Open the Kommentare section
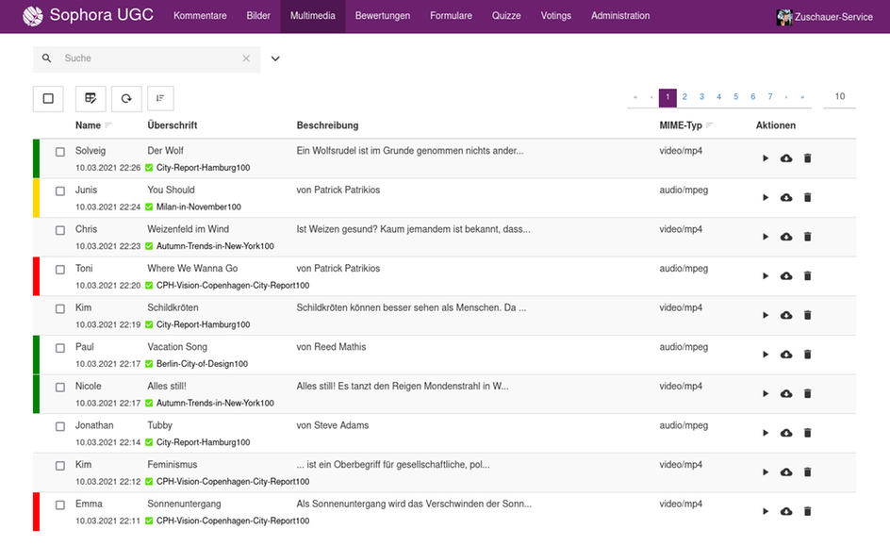The height and width of the screenshot is (546, 890). pos(200,16)
